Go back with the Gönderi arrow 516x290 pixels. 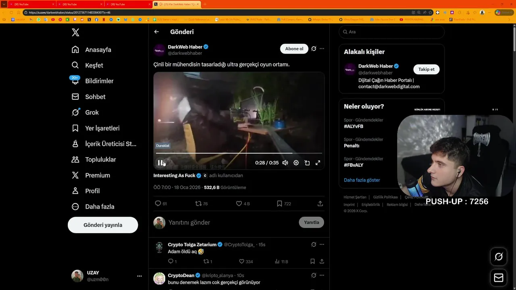(x=156, y=32)
